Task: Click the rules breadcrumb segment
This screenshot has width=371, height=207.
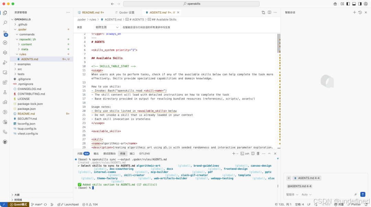Action: point(93,20)
